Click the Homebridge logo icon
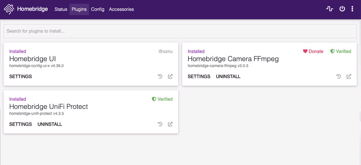Screen dimensions: 361x165 click(x=9, y=9)
